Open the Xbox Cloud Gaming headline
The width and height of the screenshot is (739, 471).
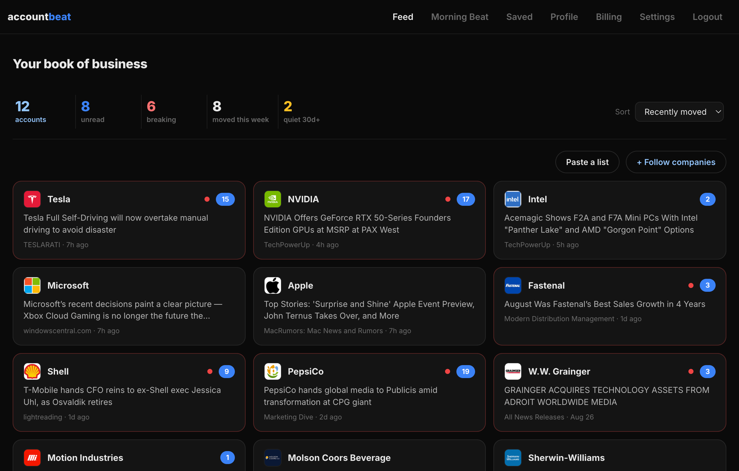pyautogui.click(x=123, y=310)
